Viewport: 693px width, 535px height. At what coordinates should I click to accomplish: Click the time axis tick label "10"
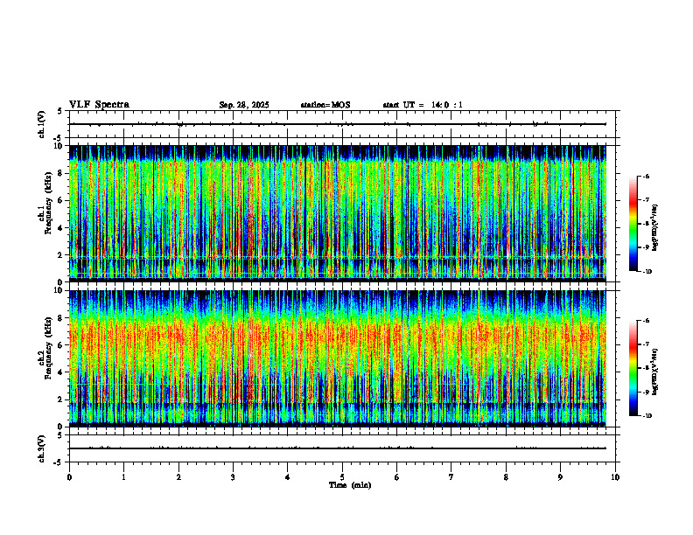click(x=615, y=477)
